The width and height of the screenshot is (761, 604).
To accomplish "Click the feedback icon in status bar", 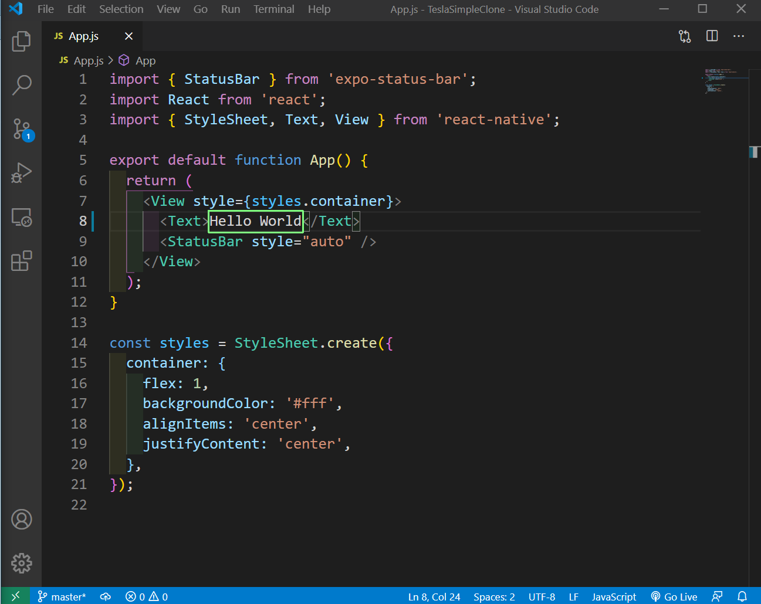I will pos(717,596).
